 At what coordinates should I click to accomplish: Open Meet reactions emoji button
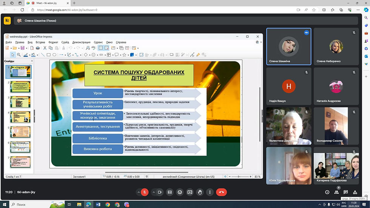pos(180,192)
